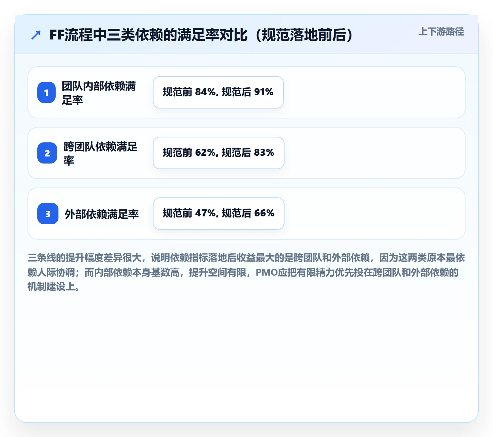Screen dimensions: 493x437
Task: Click the summary paragraph starting 三条线的提升幅度
Action: pyautogui.click(x=246, y=272)
